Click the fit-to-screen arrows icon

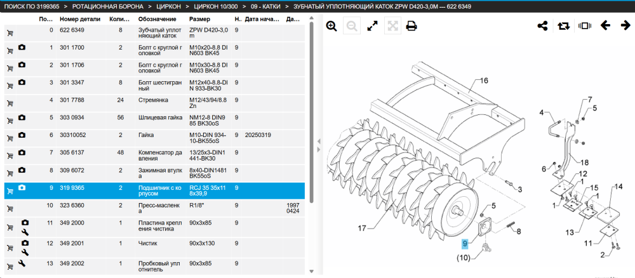(x=392, y=26)
